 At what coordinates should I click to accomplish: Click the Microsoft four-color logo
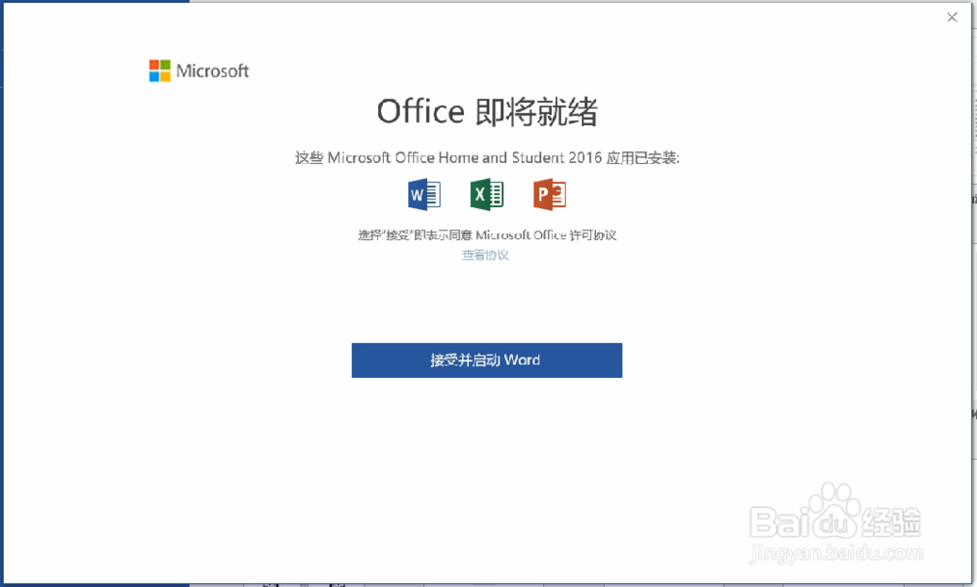(x=159, y=71)
